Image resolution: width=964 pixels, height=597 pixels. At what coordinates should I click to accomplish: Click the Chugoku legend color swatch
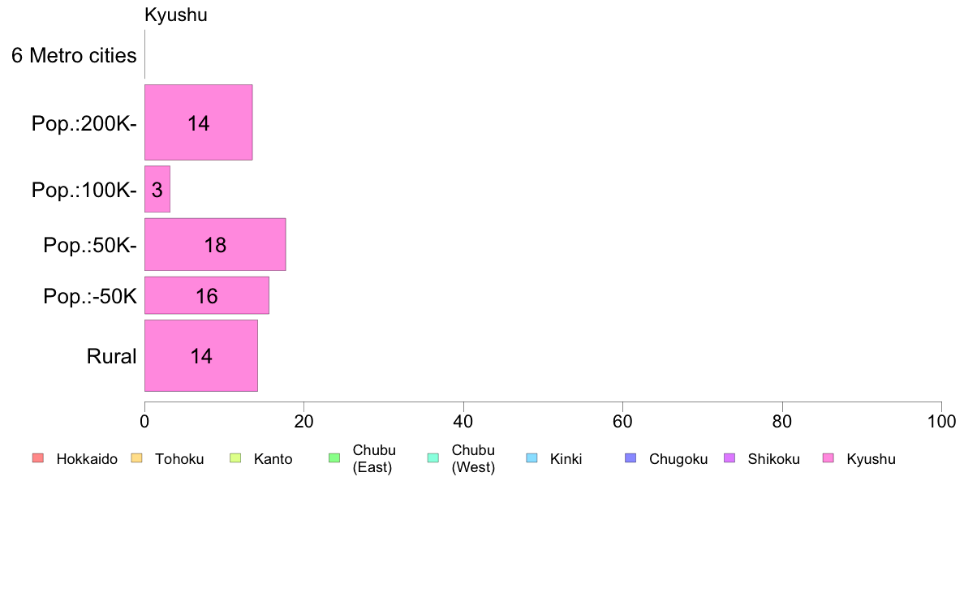pyautogui.click(x=630, y=458)
